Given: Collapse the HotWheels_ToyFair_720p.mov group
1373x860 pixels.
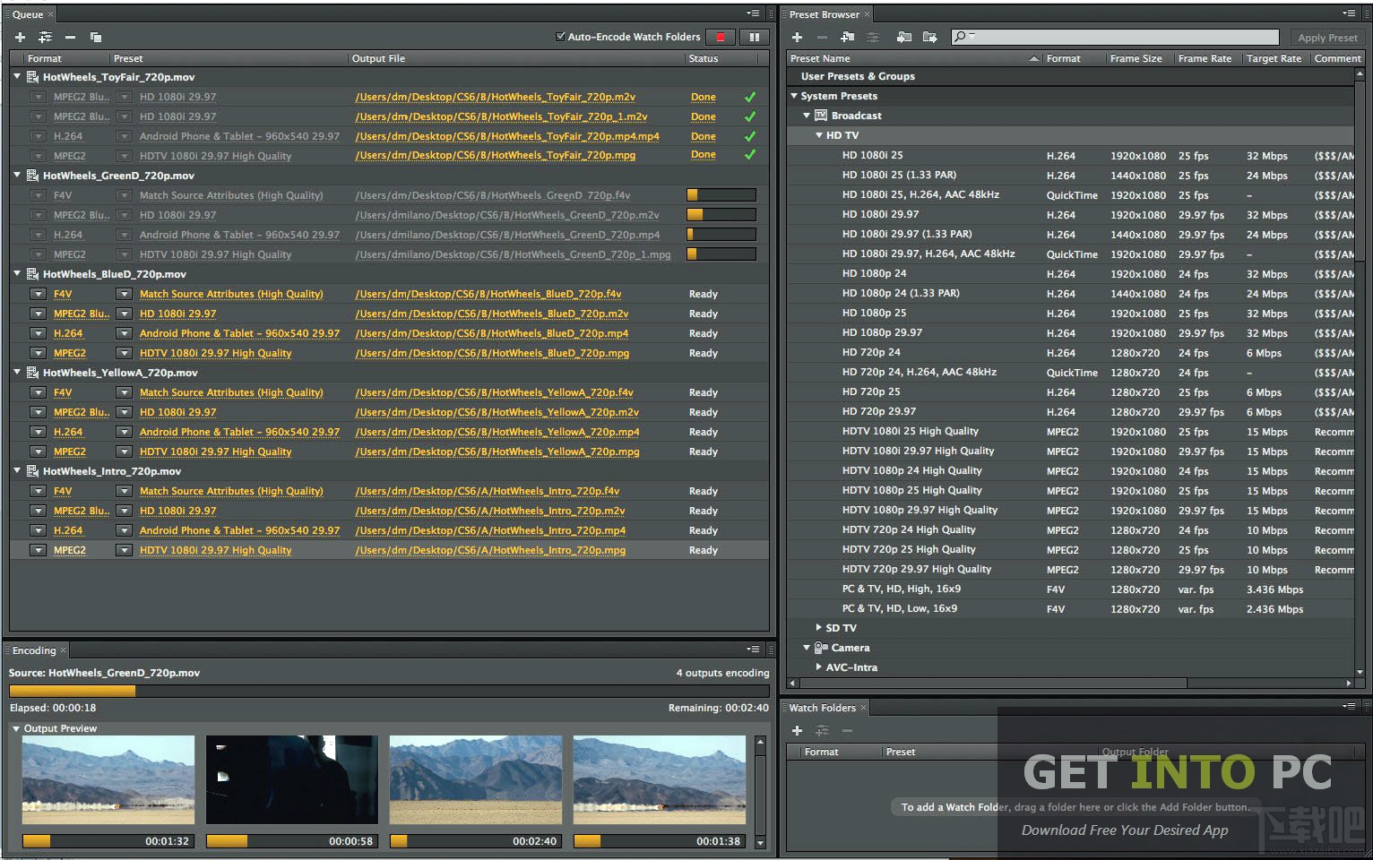Looking at the screenshot, I should (x=16, y=77).
